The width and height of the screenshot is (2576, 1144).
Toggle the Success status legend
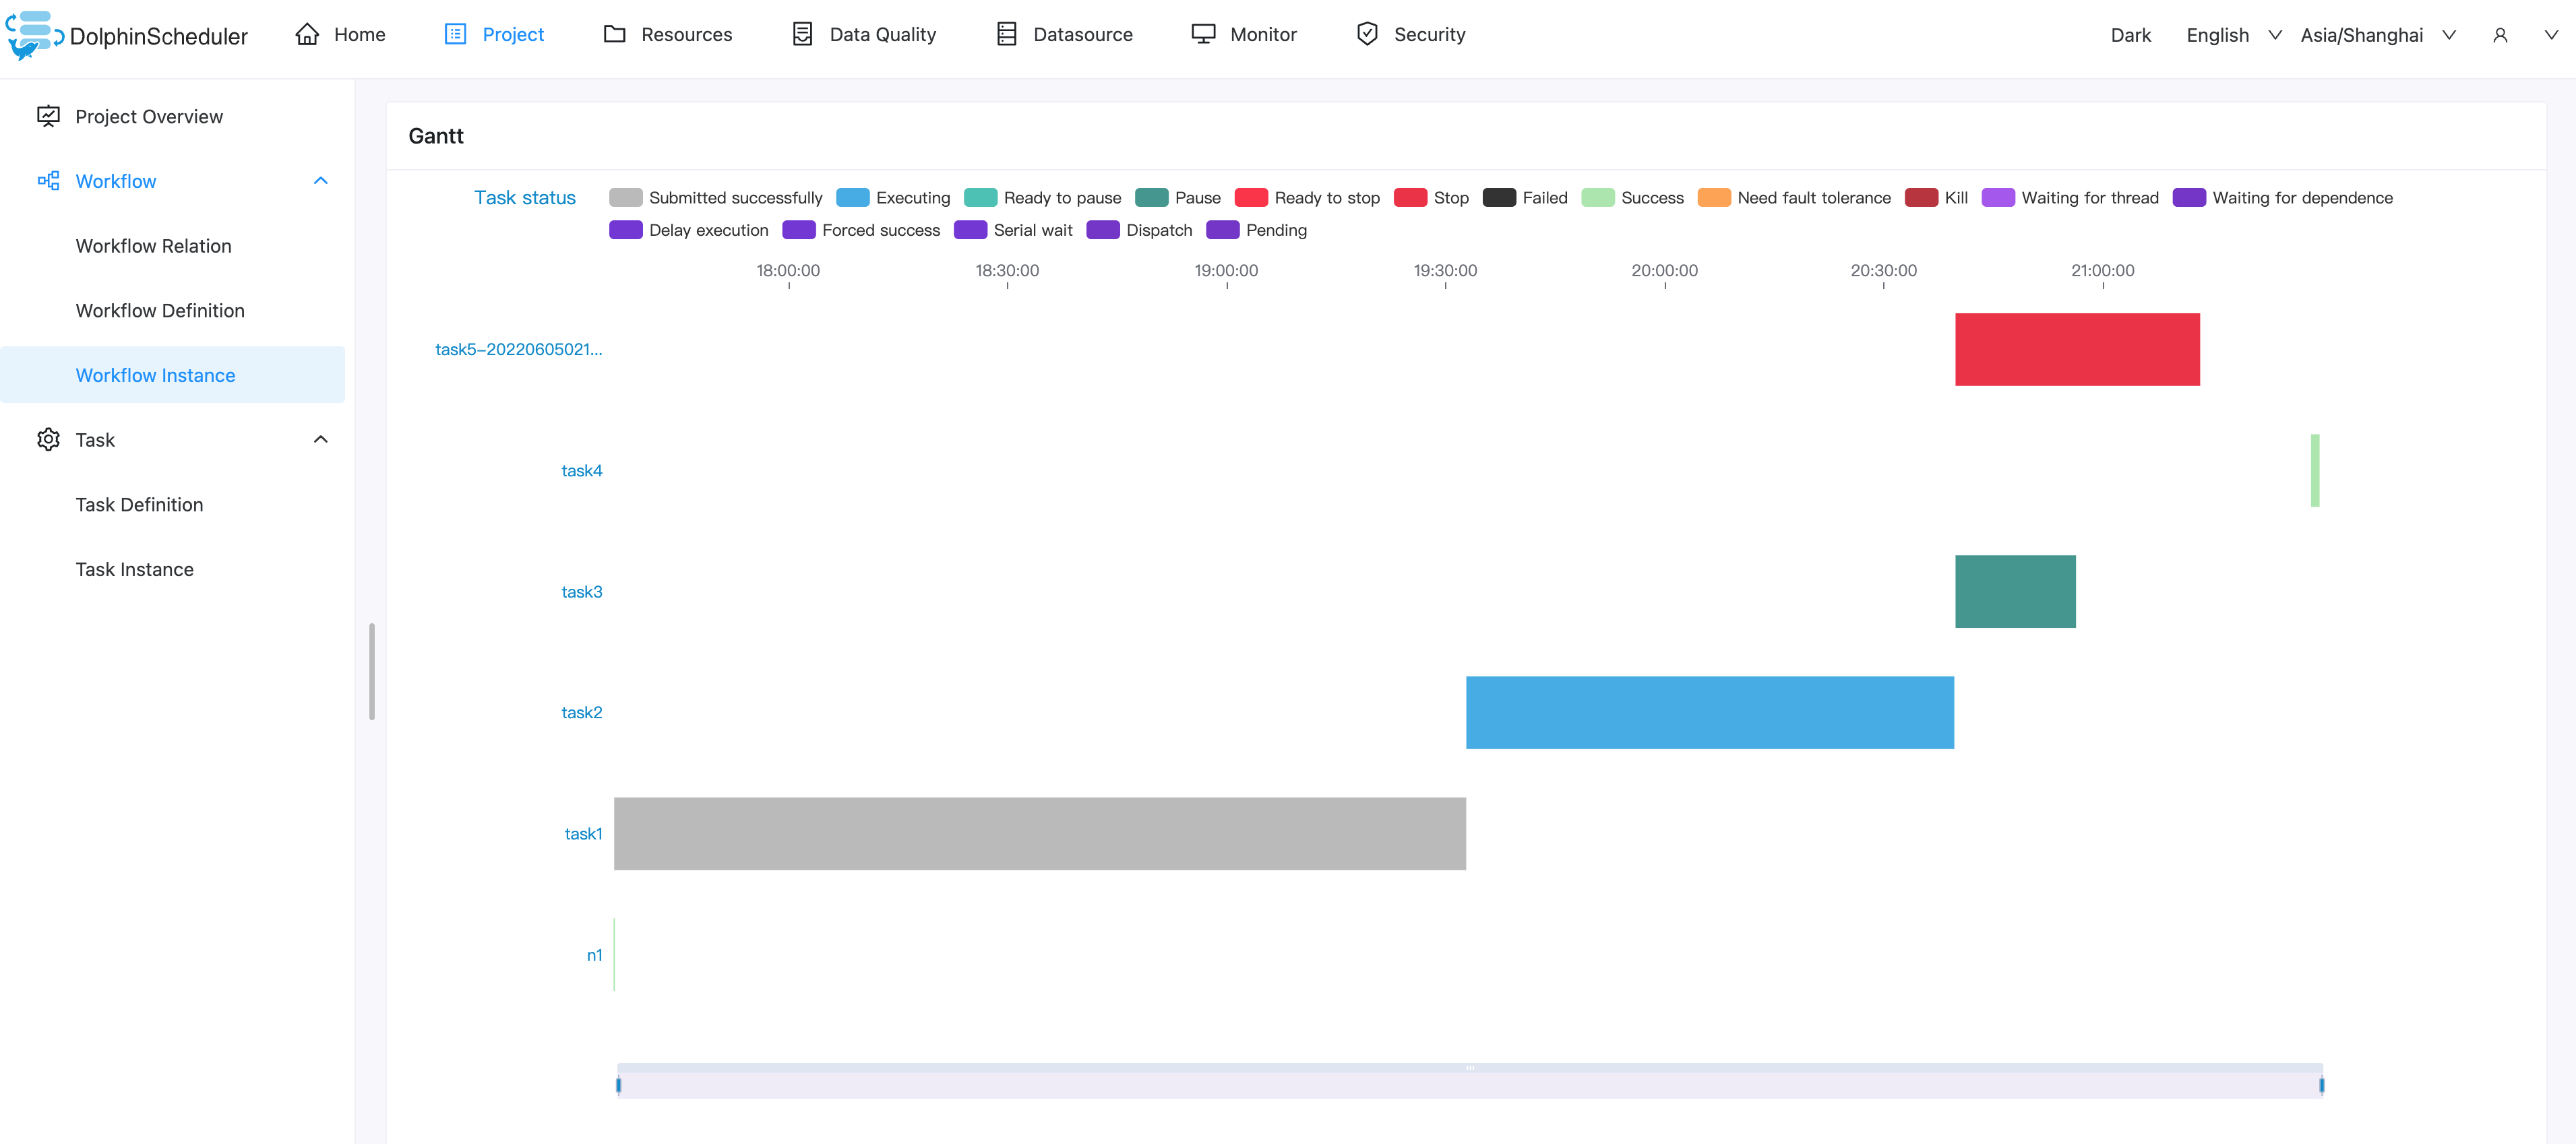point(1632,198)
